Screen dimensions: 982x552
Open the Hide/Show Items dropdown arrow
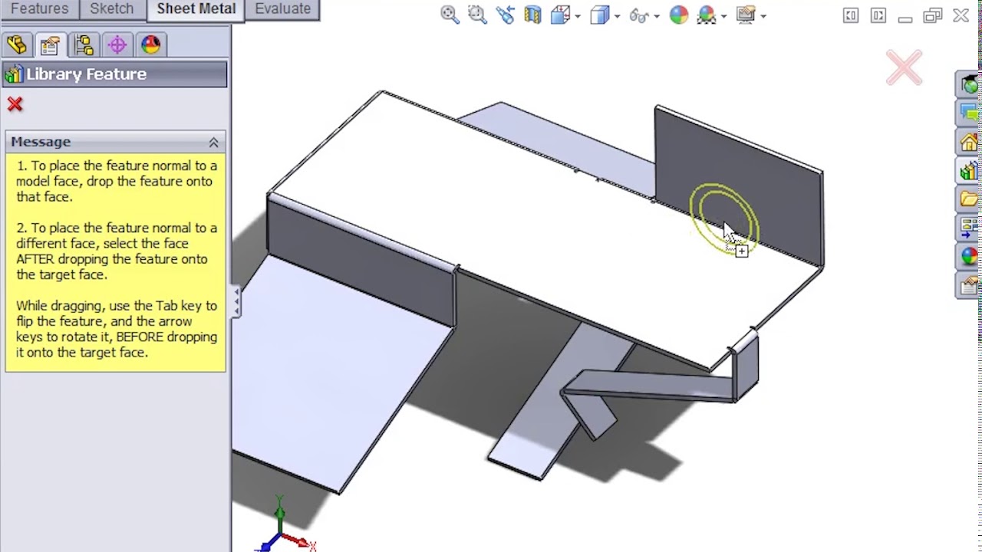pyautogui.click(x=656, y=16)
